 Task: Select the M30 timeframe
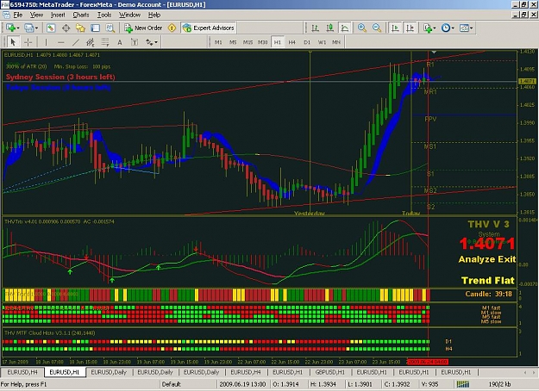(x=263, y=42)
